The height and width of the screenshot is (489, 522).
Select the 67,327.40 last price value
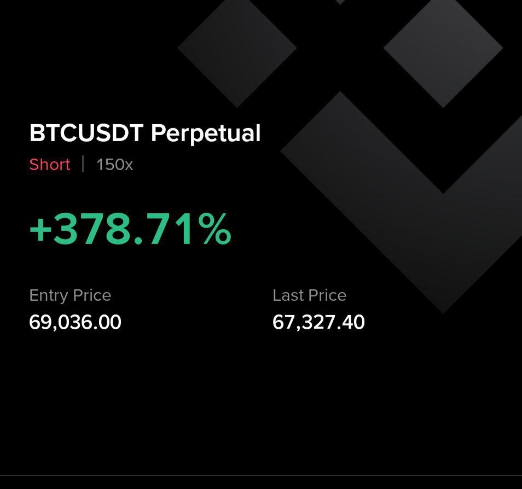318,322
